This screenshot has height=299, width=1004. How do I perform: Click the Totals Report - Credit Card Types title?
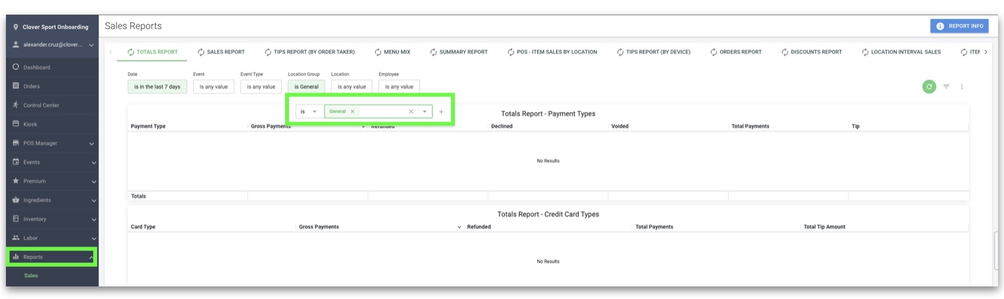point(548,214)
